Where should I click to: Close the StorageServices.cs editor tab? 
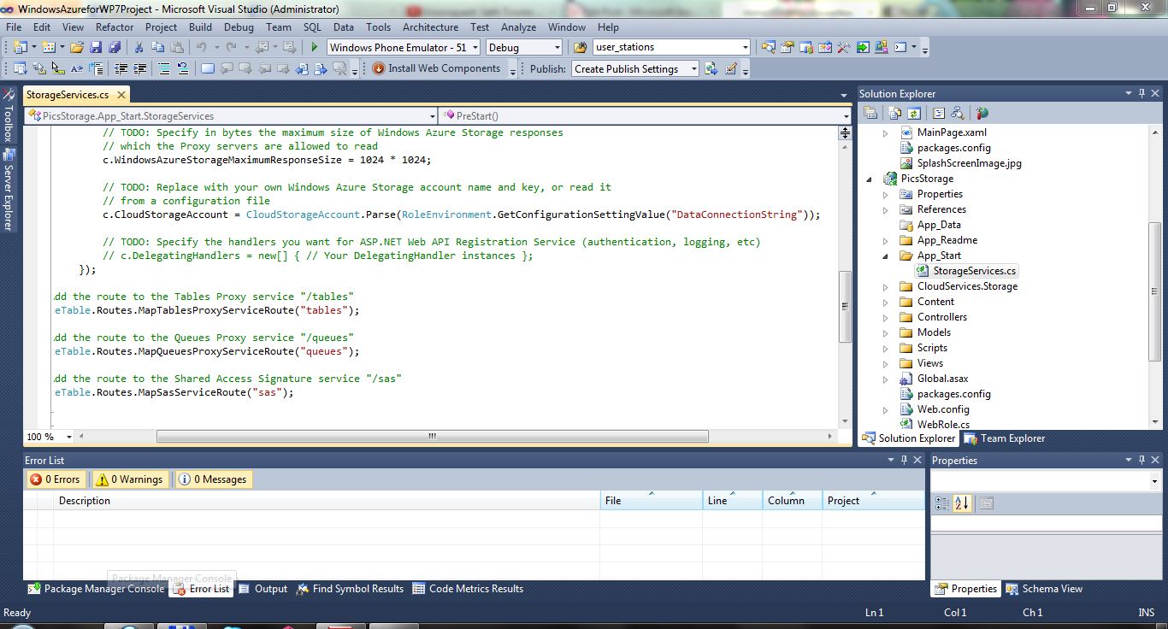click(121, 95)
